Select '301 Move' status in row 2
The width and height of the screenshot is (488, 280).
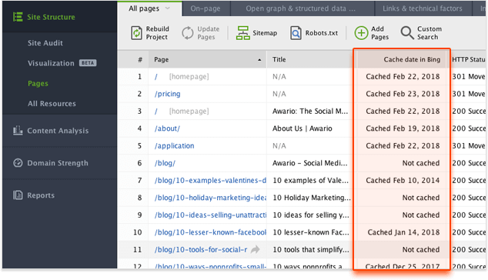click(x=469, y=94)
